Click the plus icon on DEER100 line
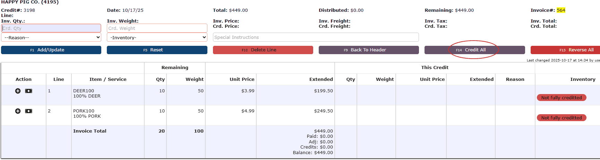 tap(18, 91)
